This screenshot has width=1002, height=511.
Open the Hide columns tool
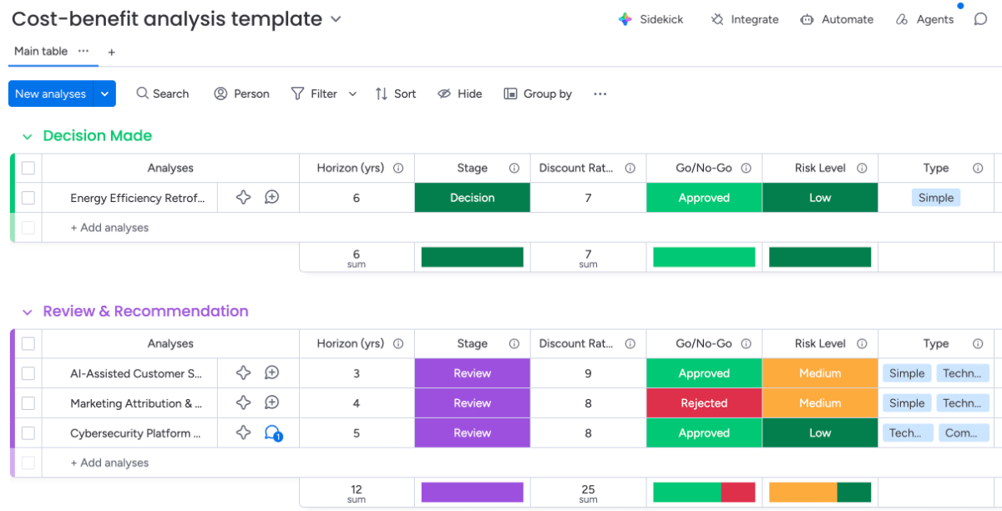(x=460, y=94)
